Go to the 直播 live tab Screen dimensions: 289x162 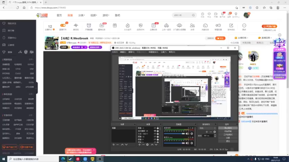pos(70,15)
